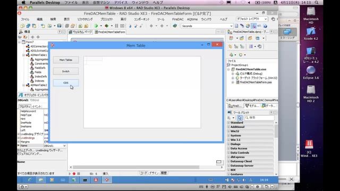Open Macintosh HD on the desktop
340x191 pixels.
[311, 15]
